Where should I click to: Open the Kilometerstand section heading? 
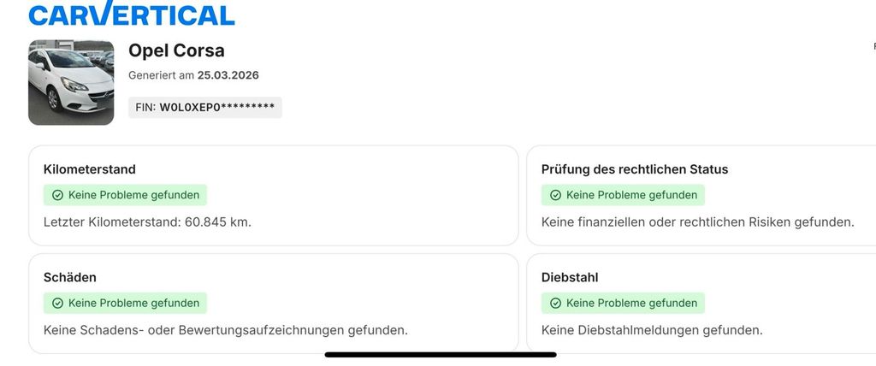coord(90,169)
